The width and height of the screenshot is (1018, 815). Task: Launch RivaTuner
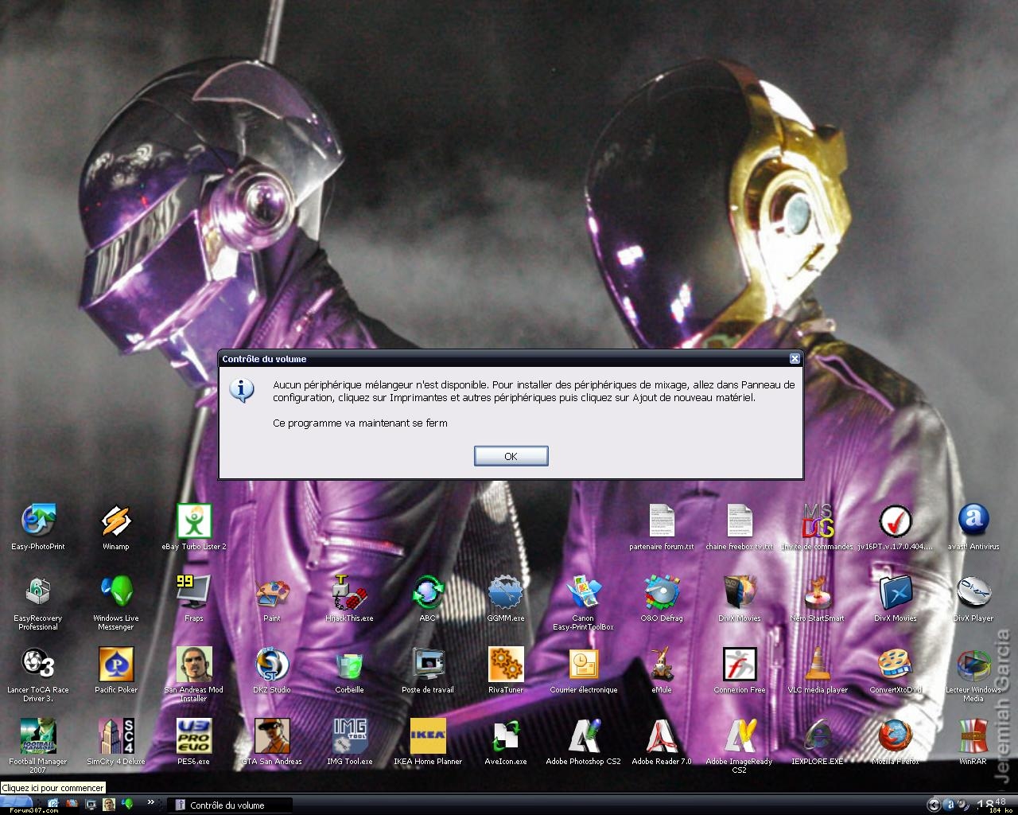(x=505, y=670)
